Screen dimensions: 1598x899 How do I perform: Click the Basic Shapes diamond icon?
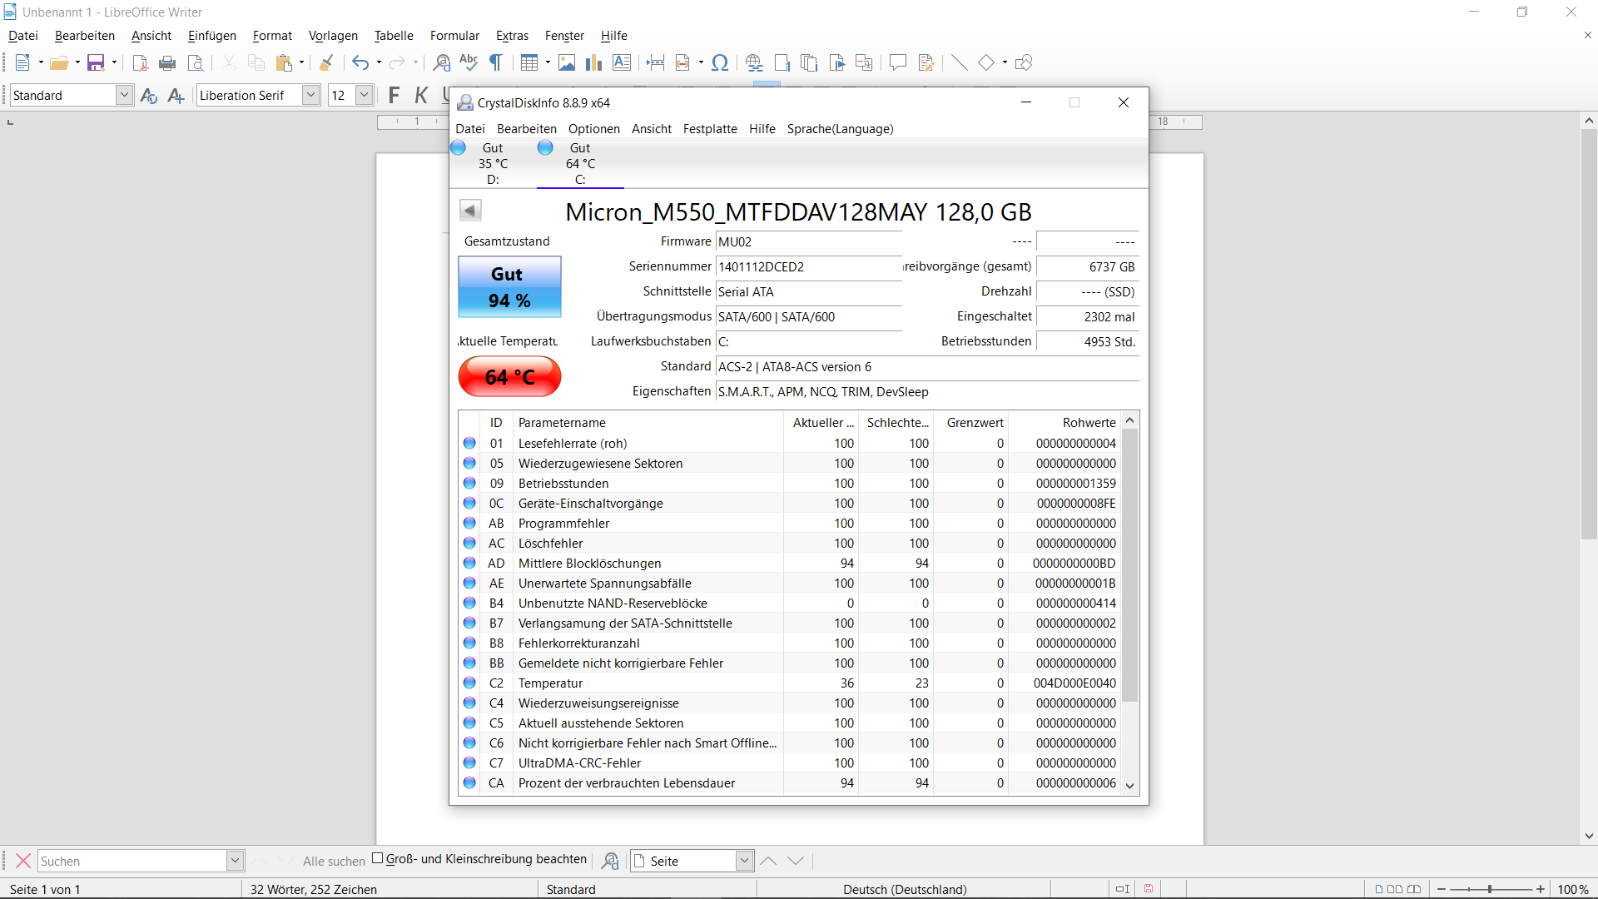coord(986,62)
